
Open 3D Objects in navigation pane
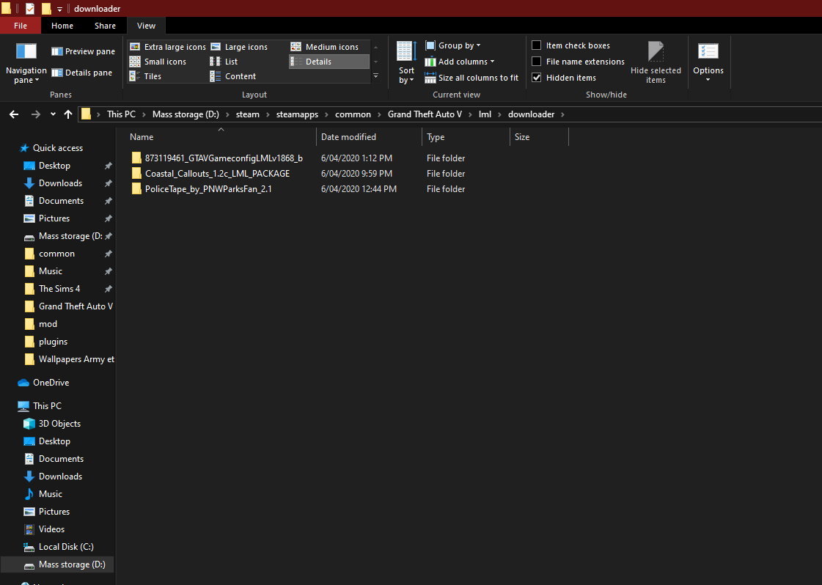[59, 424]
